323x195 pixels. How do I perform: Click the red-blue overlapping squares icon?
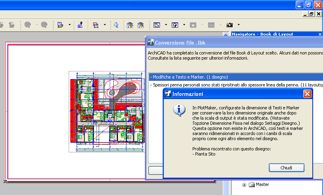(96, 25)
